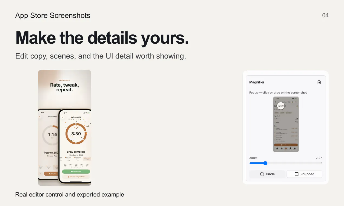Viewport: 344px width, 206px height.
Task: Click the magnifier focus screenshot preview
Action: coord(286,124)
